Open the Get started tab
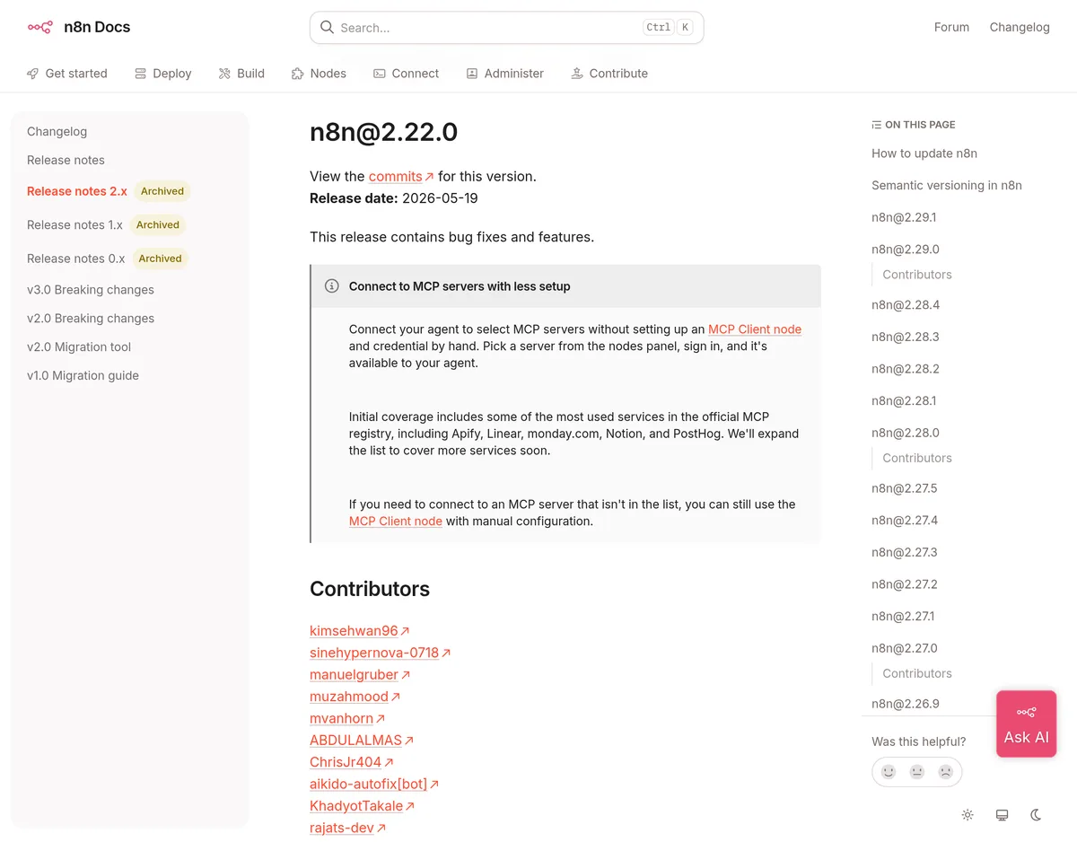Viewport: 1077px width, 842px height. pyautogui.click(x=67, y=74)
